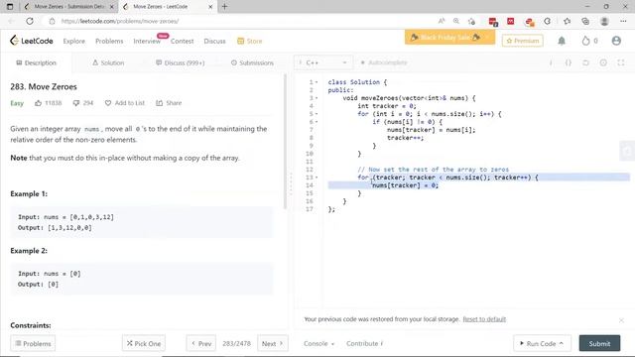The image size is (635, 357).
Task: Open a new browser tab
Action: 224,7
